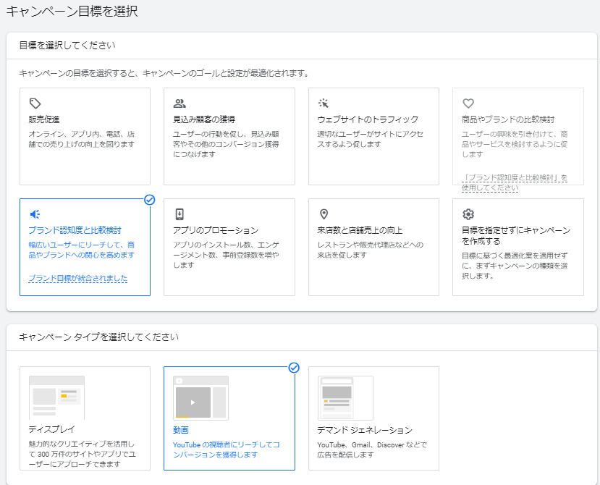The image size is (600, 485).
Task: Select the 販売促進 goal title
Action: coord(44,119)
